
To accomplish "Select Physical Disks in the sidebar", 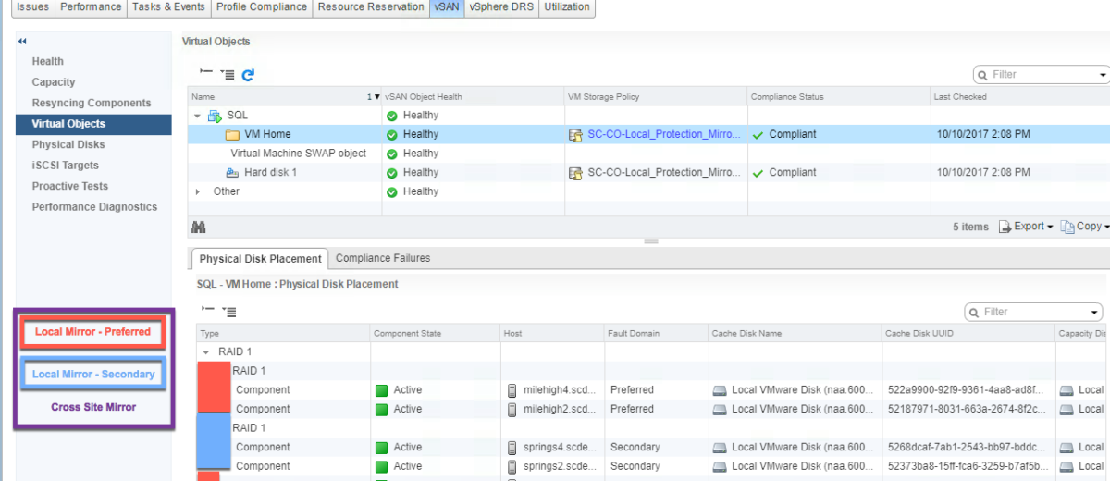I will [x=68, y=144].
